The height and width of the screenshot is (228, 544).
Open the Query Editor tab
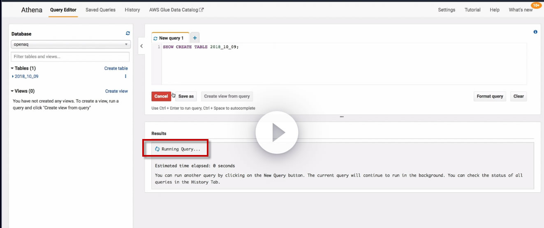coord(63,10)
